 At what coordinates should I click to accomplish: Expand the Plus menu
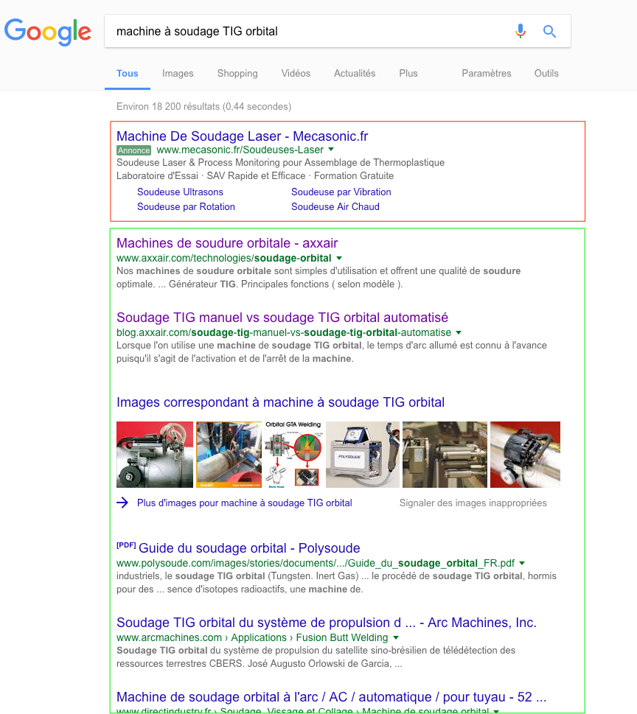(x=408, y=73)
